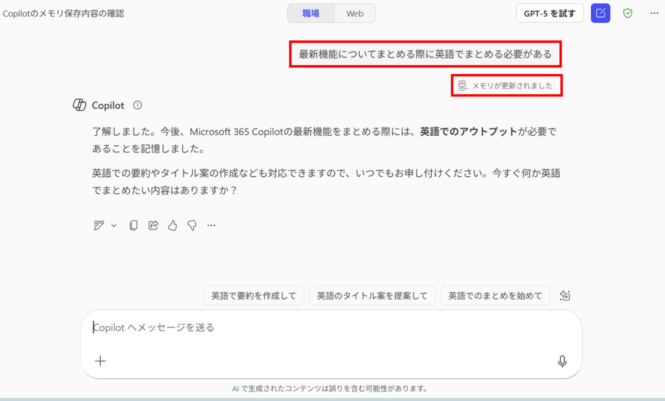Viewport: 665px width, 401px height.
Task: Give a thumbs up to the response
Action: point(172,225)
